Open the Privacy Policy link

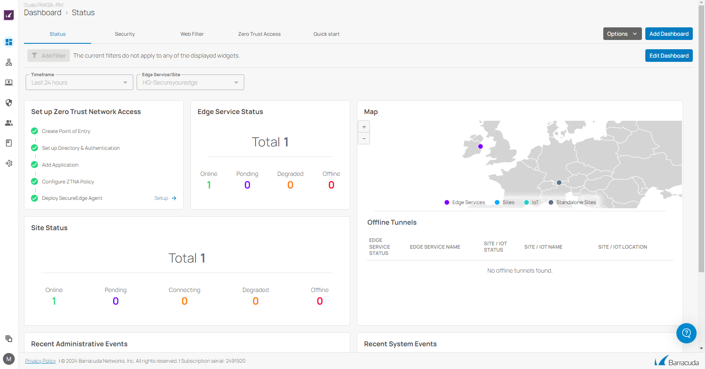click(40, 361)
